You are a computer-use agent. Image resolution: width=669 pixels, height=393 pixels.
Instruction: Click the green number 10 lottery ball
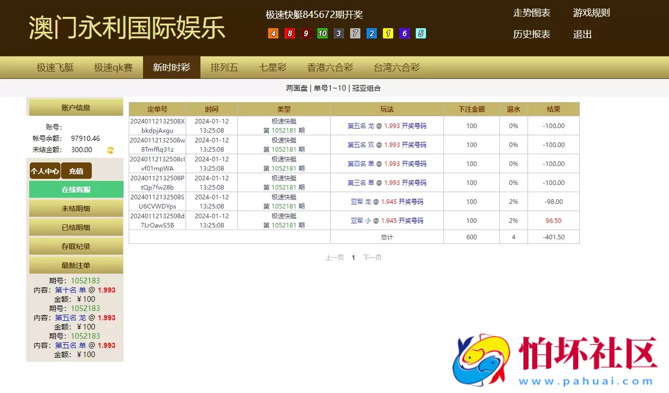tap(322, 33)
